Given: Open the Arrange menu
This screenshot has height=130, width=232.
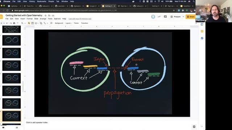Looking at the screenshot, I should (43, 19).
